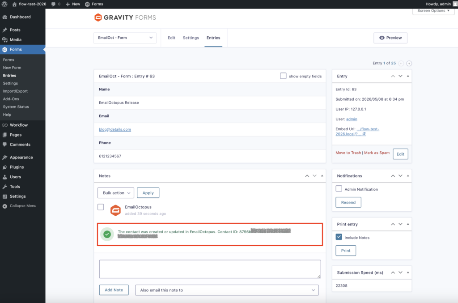Screen dimensions: 458x303
Task: Click the Print button
Action: 346,251
